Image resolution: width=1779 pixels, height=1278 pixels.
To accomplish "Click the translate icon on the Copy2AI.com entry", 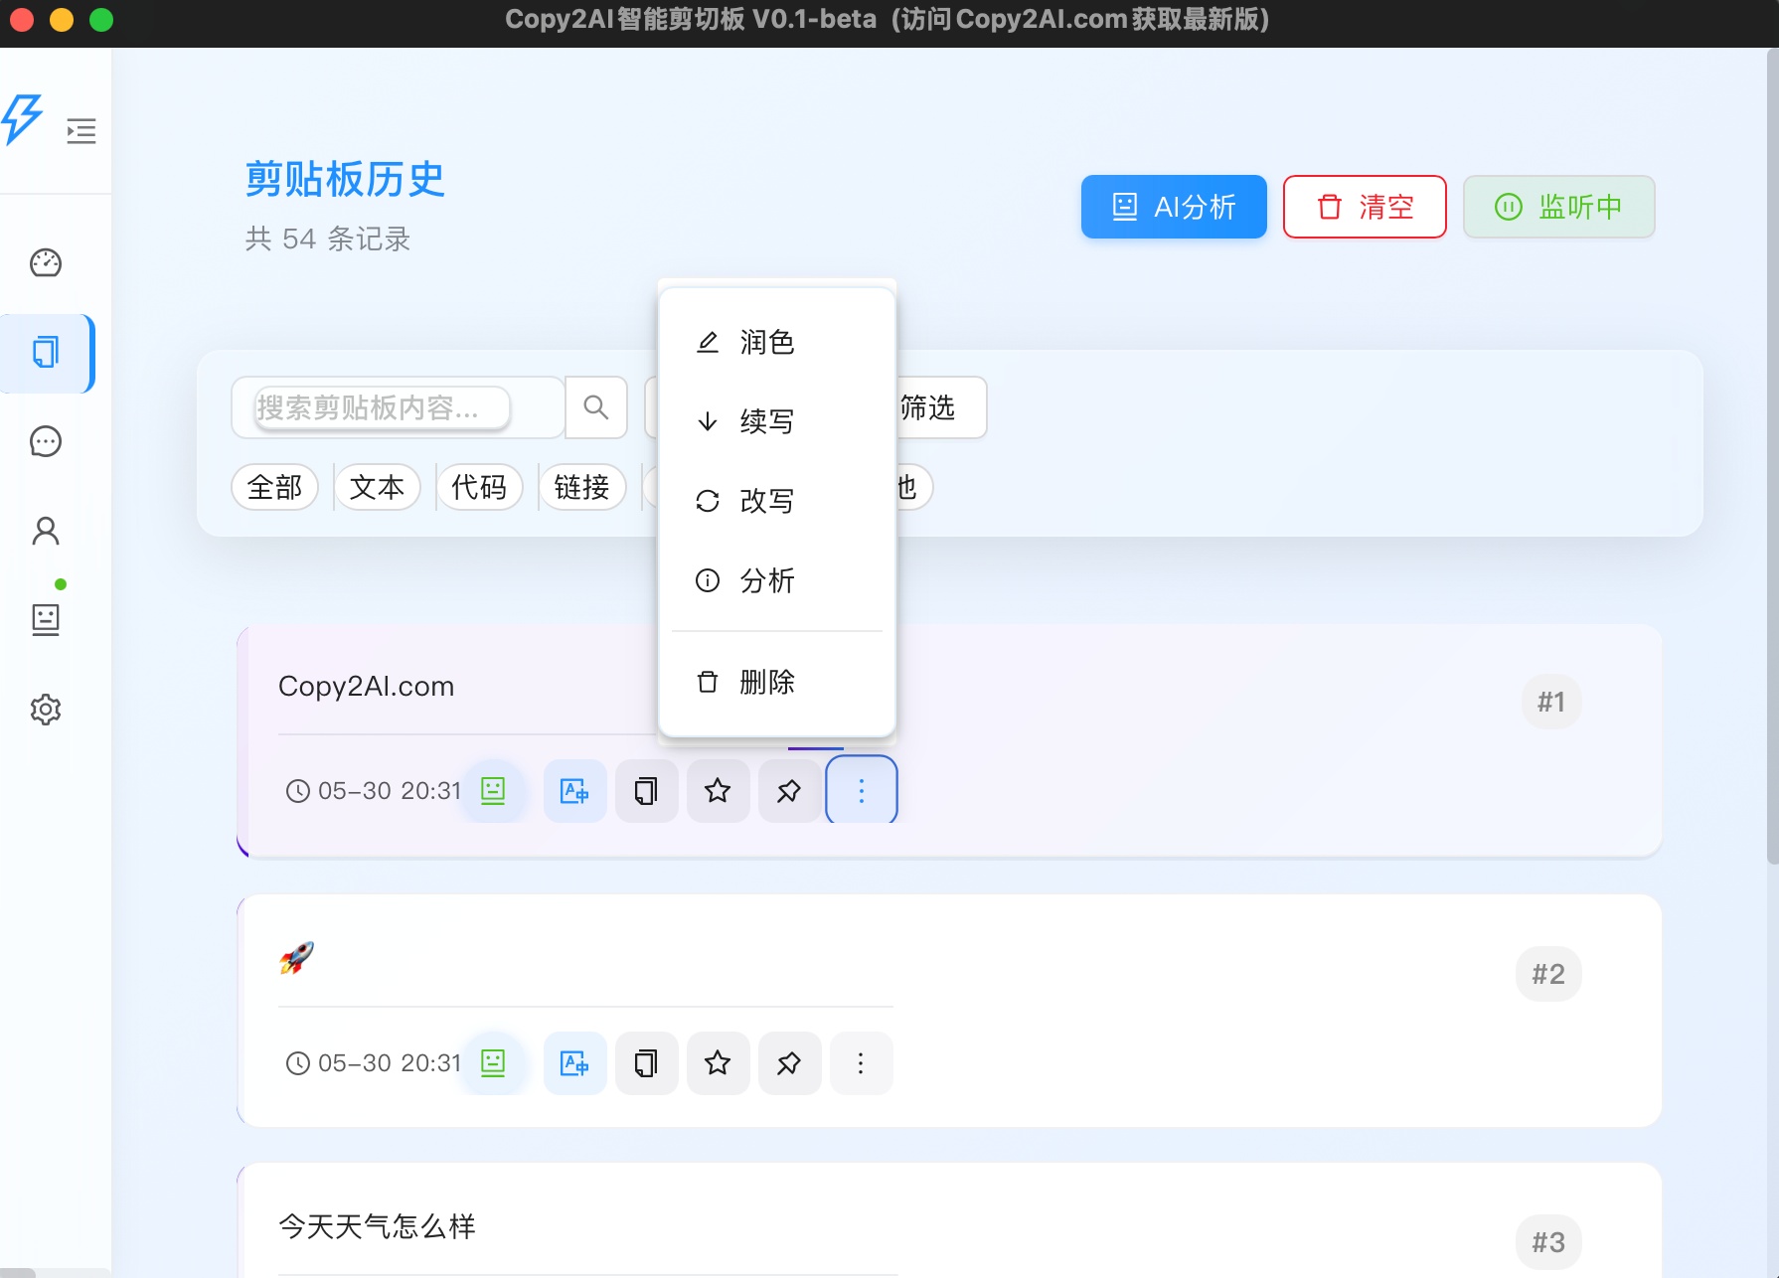I will 574,790.
